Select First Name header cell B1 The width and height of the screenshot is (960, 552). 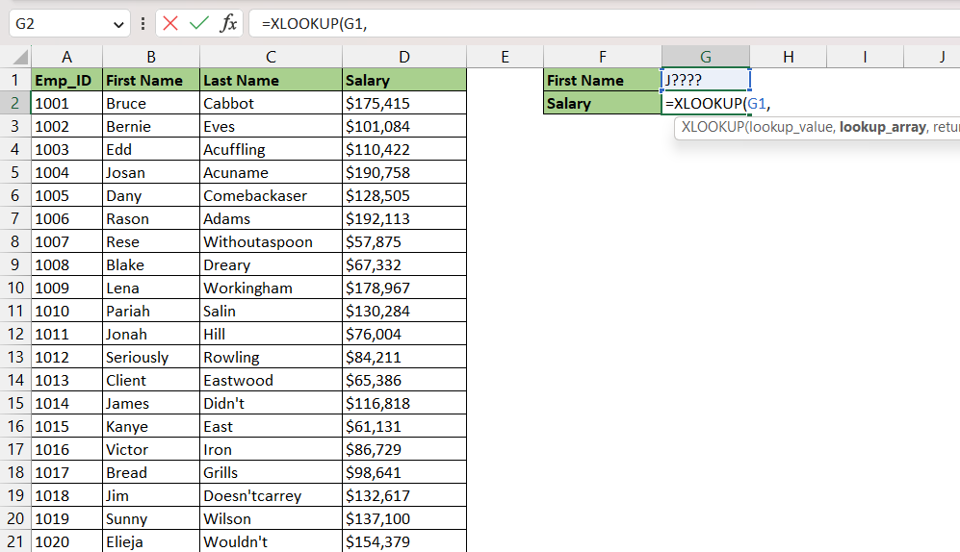tap(151, 80)
